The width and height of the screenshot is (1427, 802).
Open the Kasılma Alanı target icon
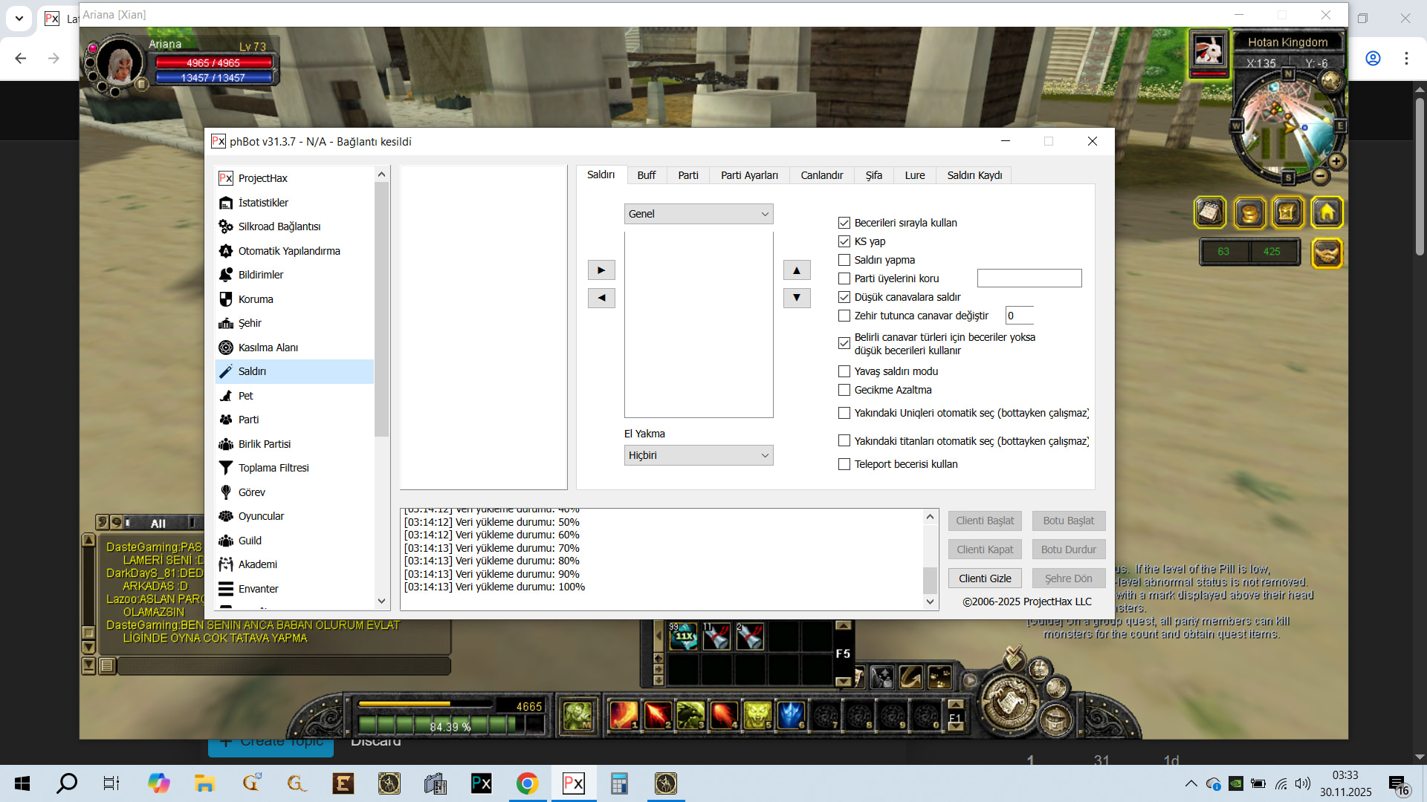click(x=226, y=348)
